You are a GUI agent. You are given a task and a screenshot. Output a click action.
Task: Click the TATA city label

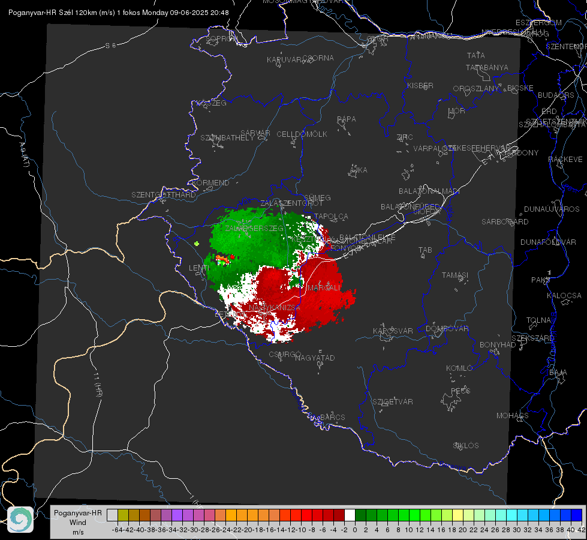[x=476, y=55]
